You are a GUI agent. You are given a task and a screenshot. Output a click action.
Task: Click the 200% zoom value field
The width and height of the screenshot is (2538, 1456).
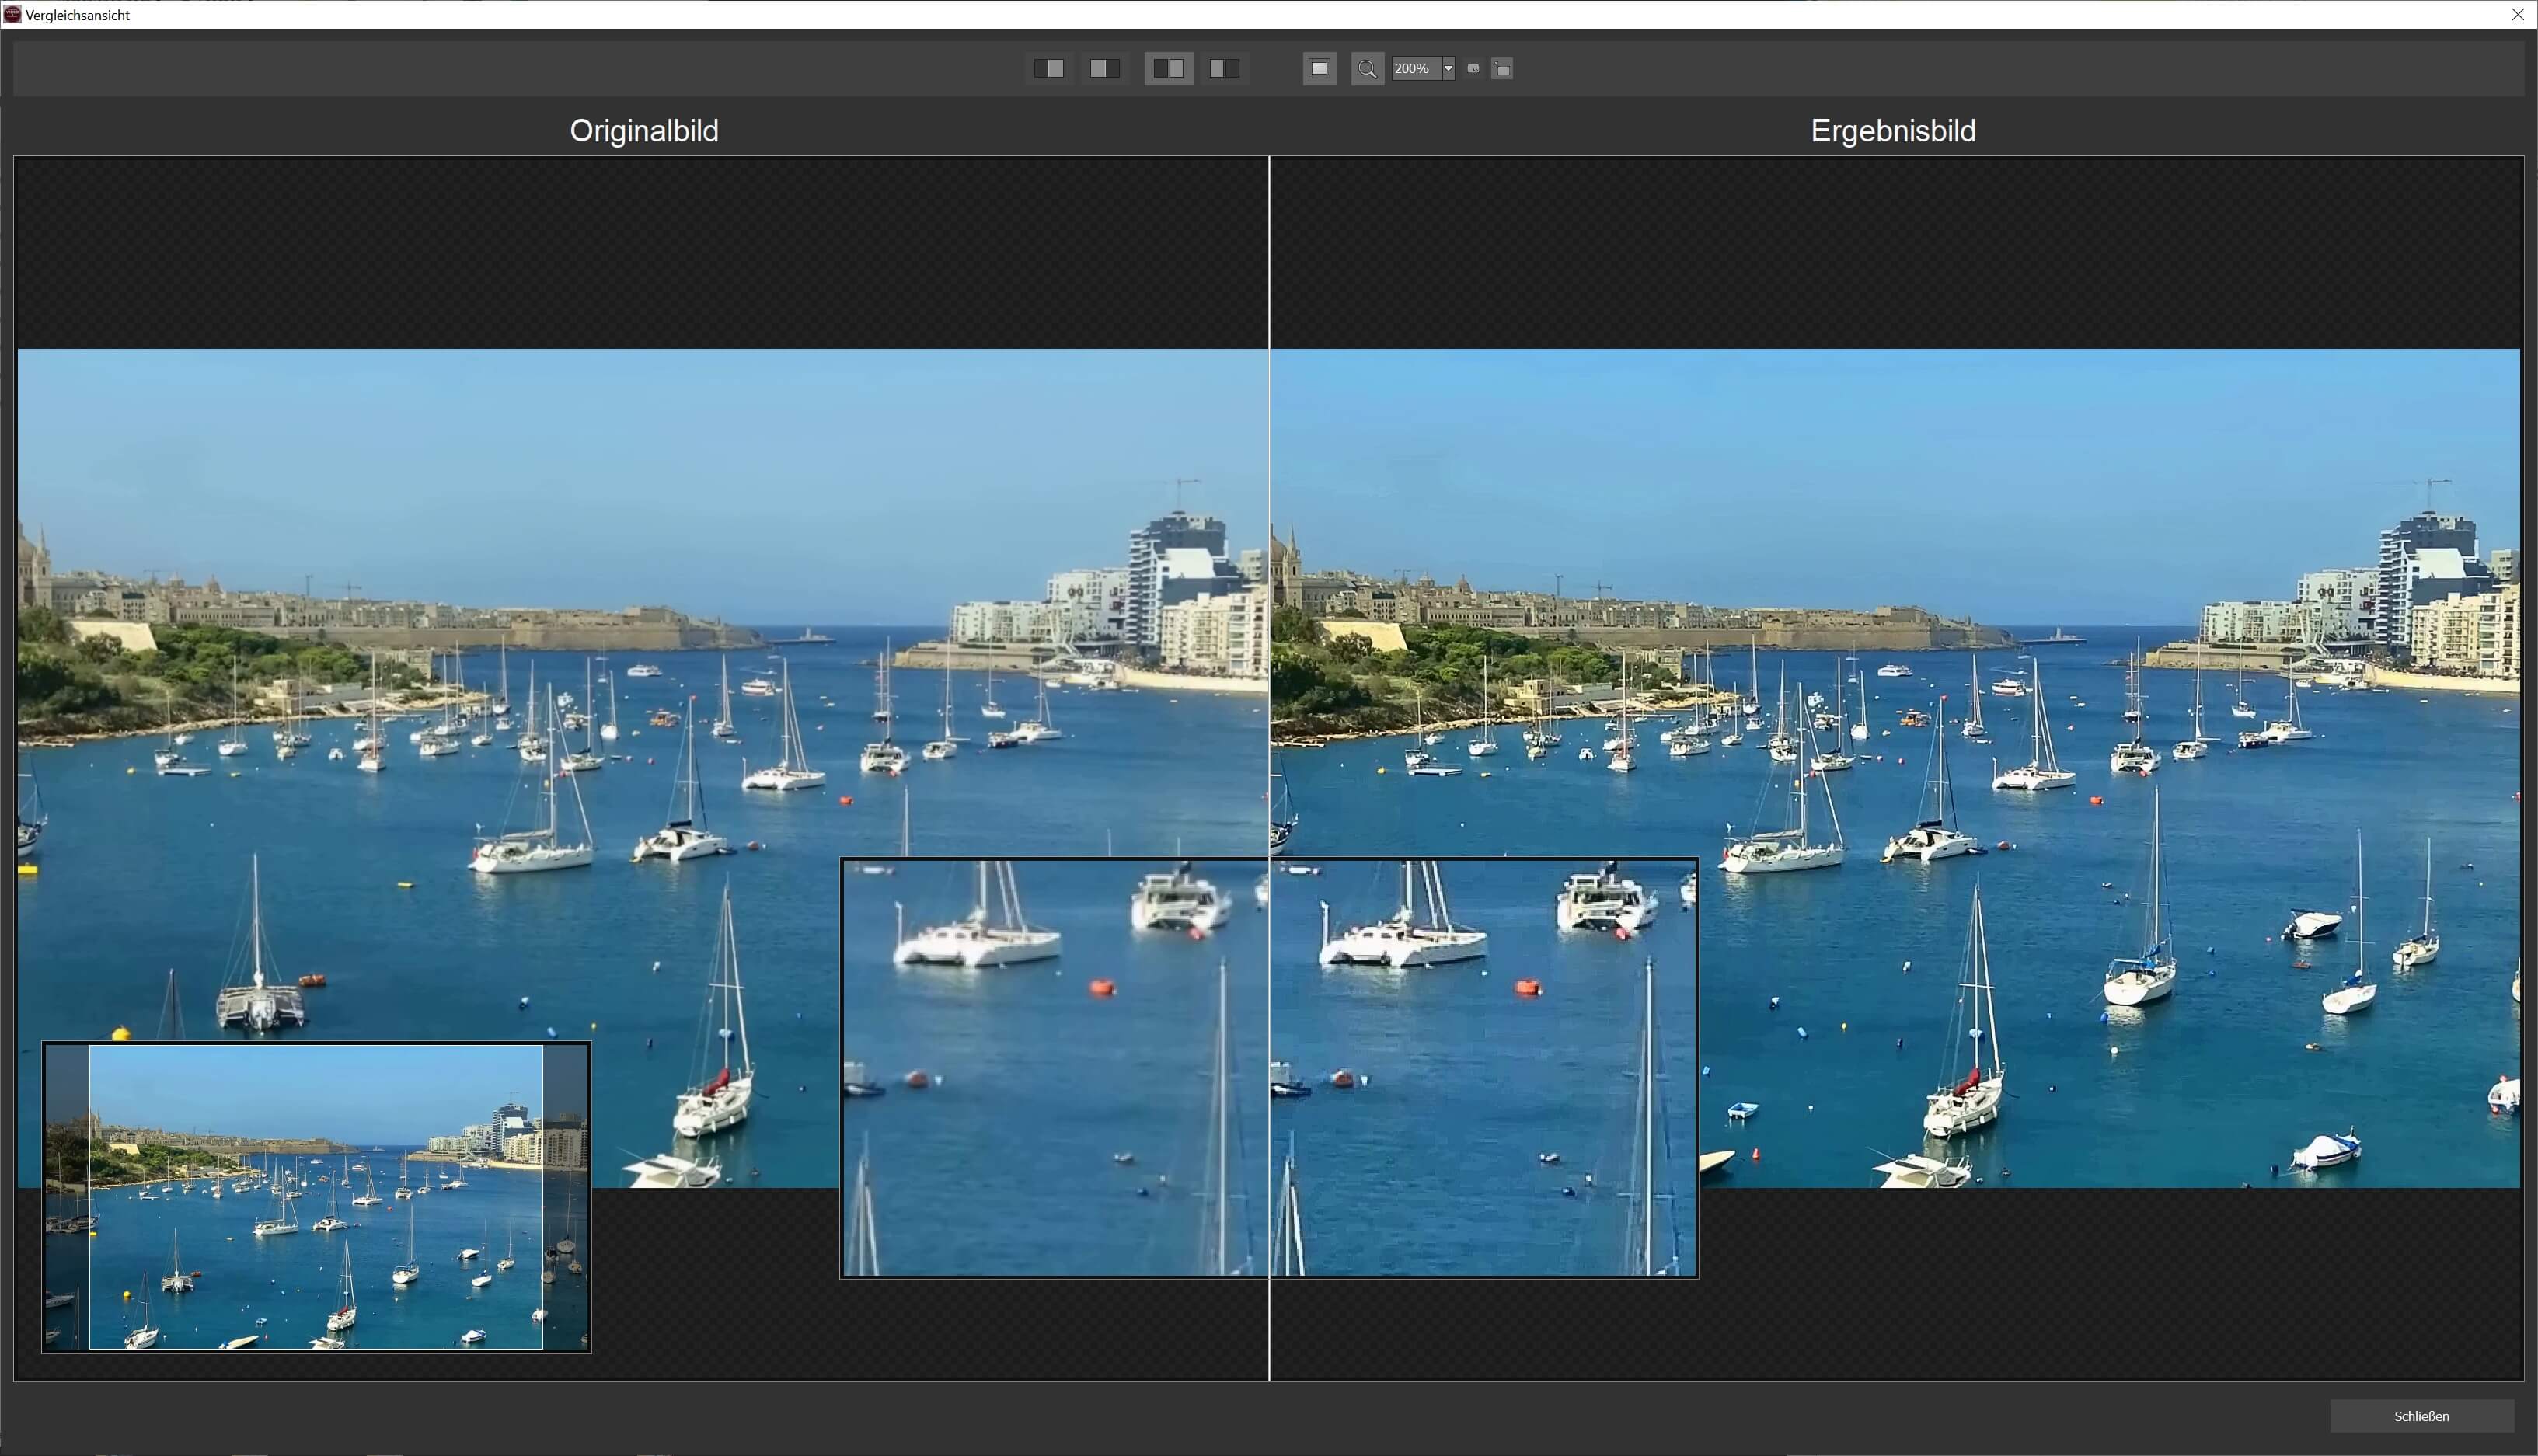pos(1414,68)
